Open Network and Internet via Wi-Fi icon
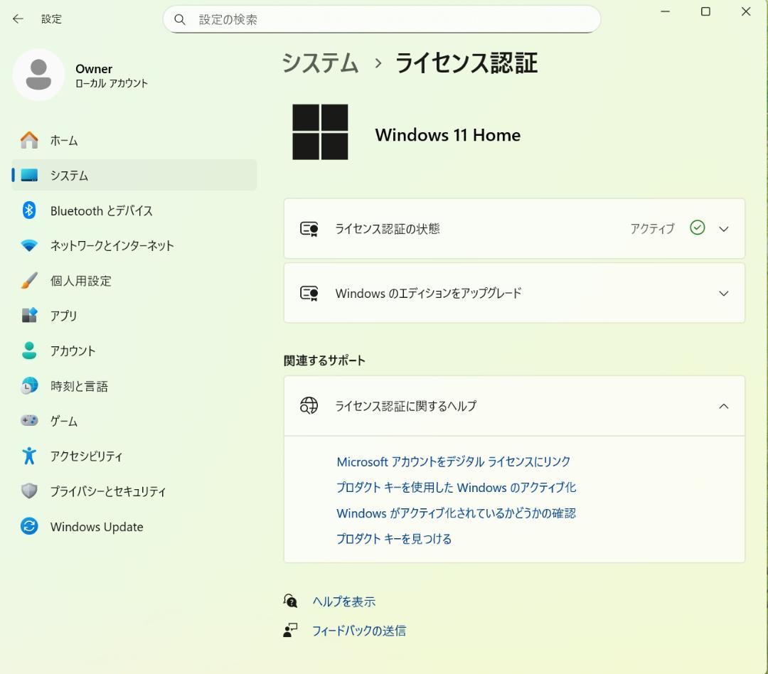This screenshot has width=768, height=674. (x=29, y=246)
